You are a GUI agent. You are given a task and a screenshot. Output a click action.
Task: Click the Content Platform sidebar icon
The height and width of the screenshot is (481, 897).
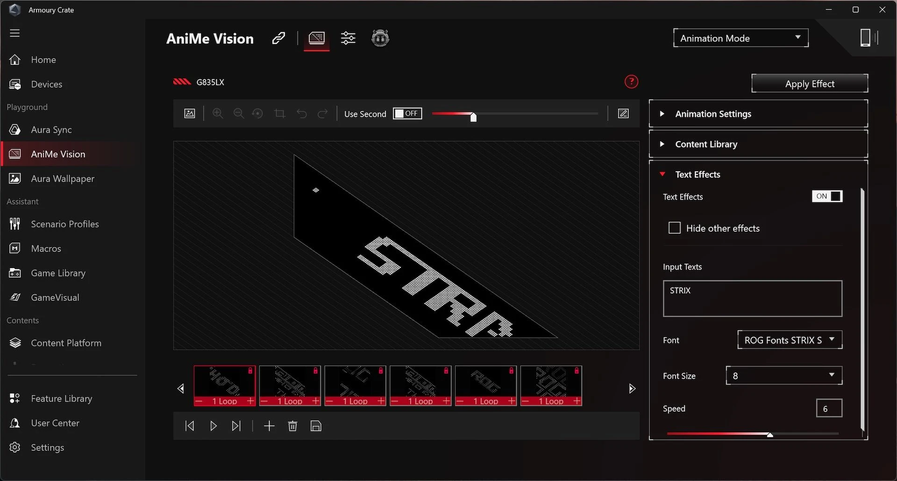click(15, 343)
